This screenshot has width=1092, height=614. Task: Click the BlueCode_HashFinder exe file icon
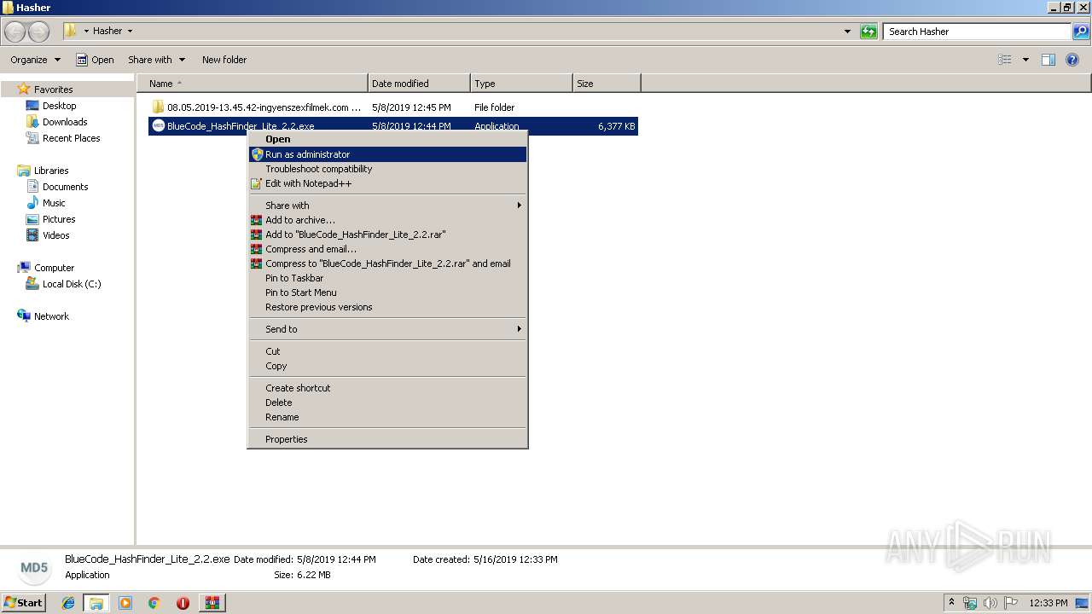158,126
